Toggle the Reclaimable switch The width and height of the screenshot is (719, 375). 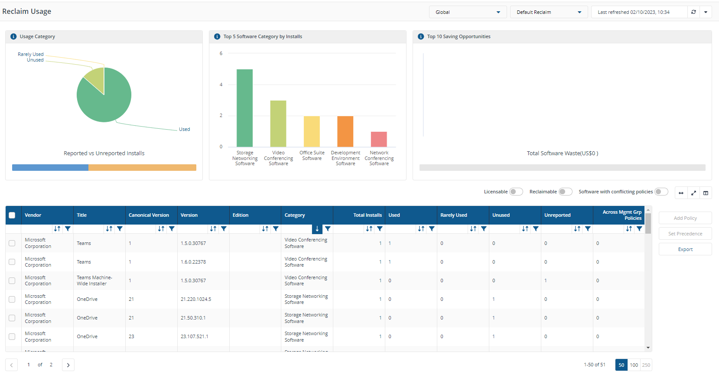click(566, 192)
